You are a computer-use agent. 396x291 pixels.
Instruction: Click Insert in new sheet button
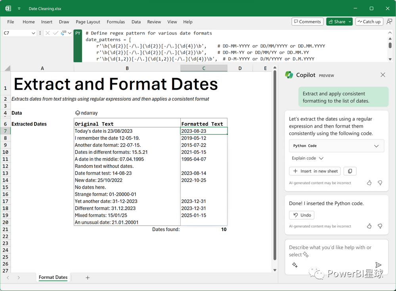(315, 171)
